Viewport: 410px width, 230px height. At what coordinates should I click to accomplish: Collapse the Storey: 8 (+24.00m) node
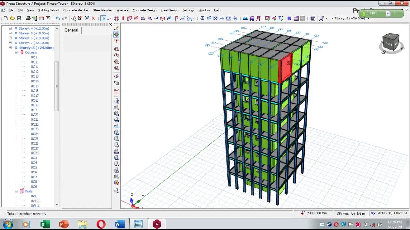(x=10, y=48)
